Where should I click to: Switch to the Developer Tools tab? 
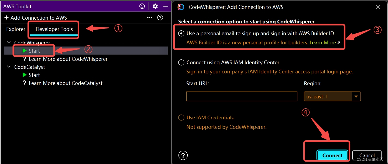tap(54, 29)
